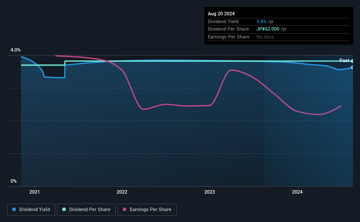Click the teal Dividend Per Share endpoint marker
Image resolution: width=360 pixels, height=222 pixels.
point(352,61)
